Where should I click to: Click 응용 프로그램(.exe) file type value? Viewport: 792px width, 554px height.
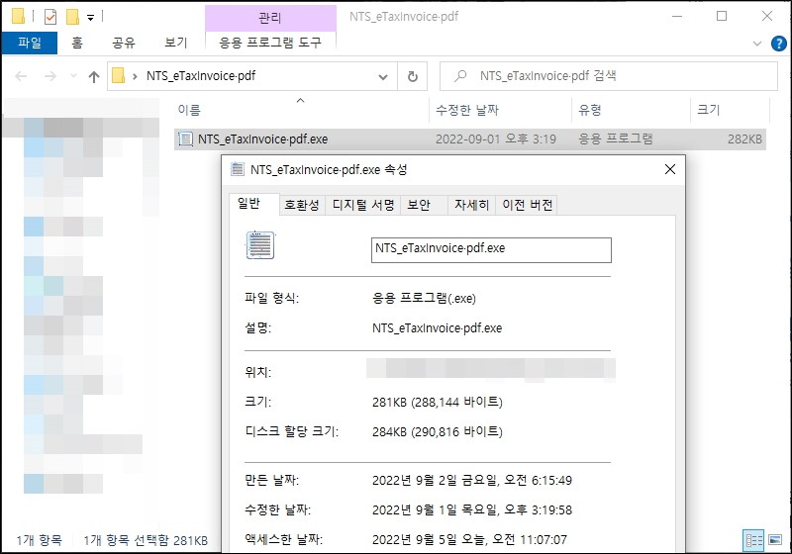[x=424, y=298]
